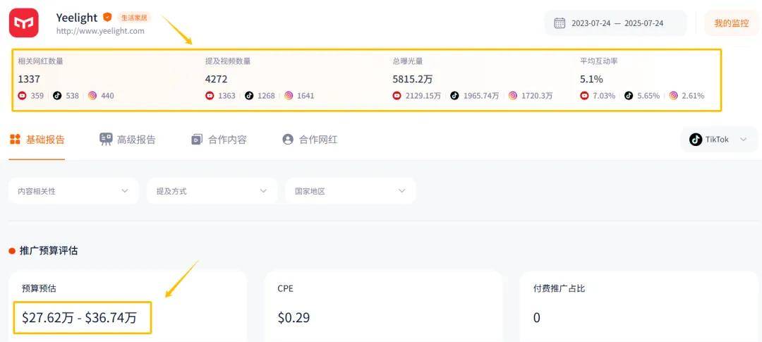The height and width of the screenshot is (342, 762).
Task: Switch to the 高级报告 tab
Action: pyautogui.click(x=128, y=140)
